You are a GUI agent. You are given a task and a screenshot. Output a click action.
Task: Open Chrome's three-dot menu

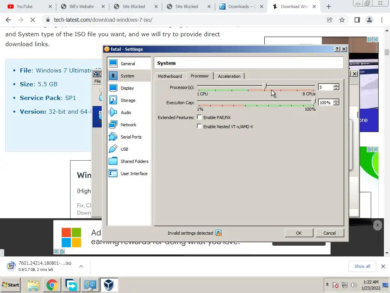click(382, 20)
